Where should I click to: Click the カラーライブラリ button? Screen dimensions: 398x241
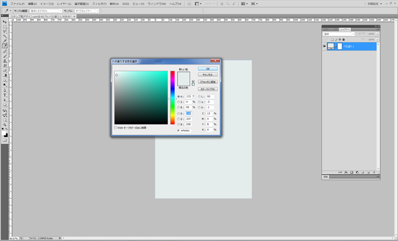click(x=207, y=89)
